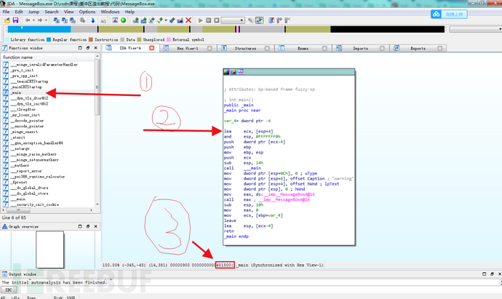Select the _atexit function
Viewport: 502px width, 299px height.
18,137
